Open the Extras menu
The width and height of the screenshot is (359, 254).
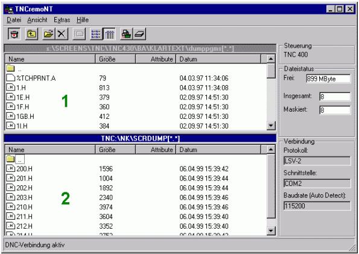pyautogui.click(x=62, y=20)
